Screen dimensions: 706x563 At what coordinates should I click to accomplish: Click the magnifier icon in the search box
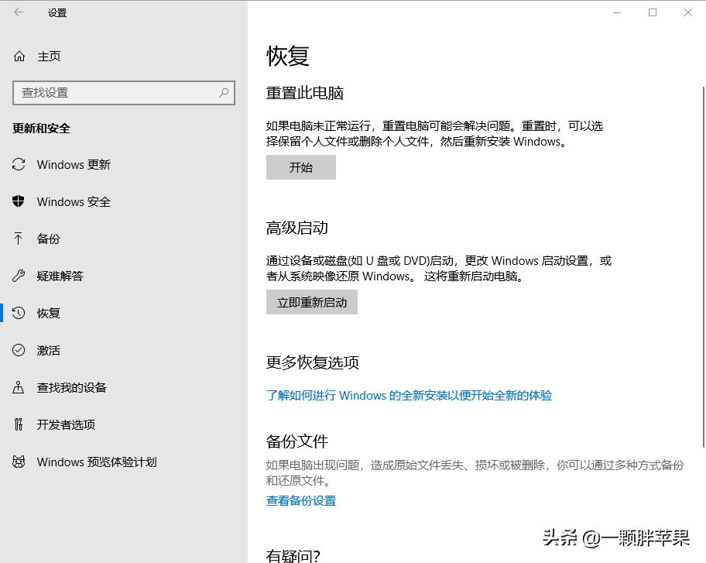click(x=223, y=92)
